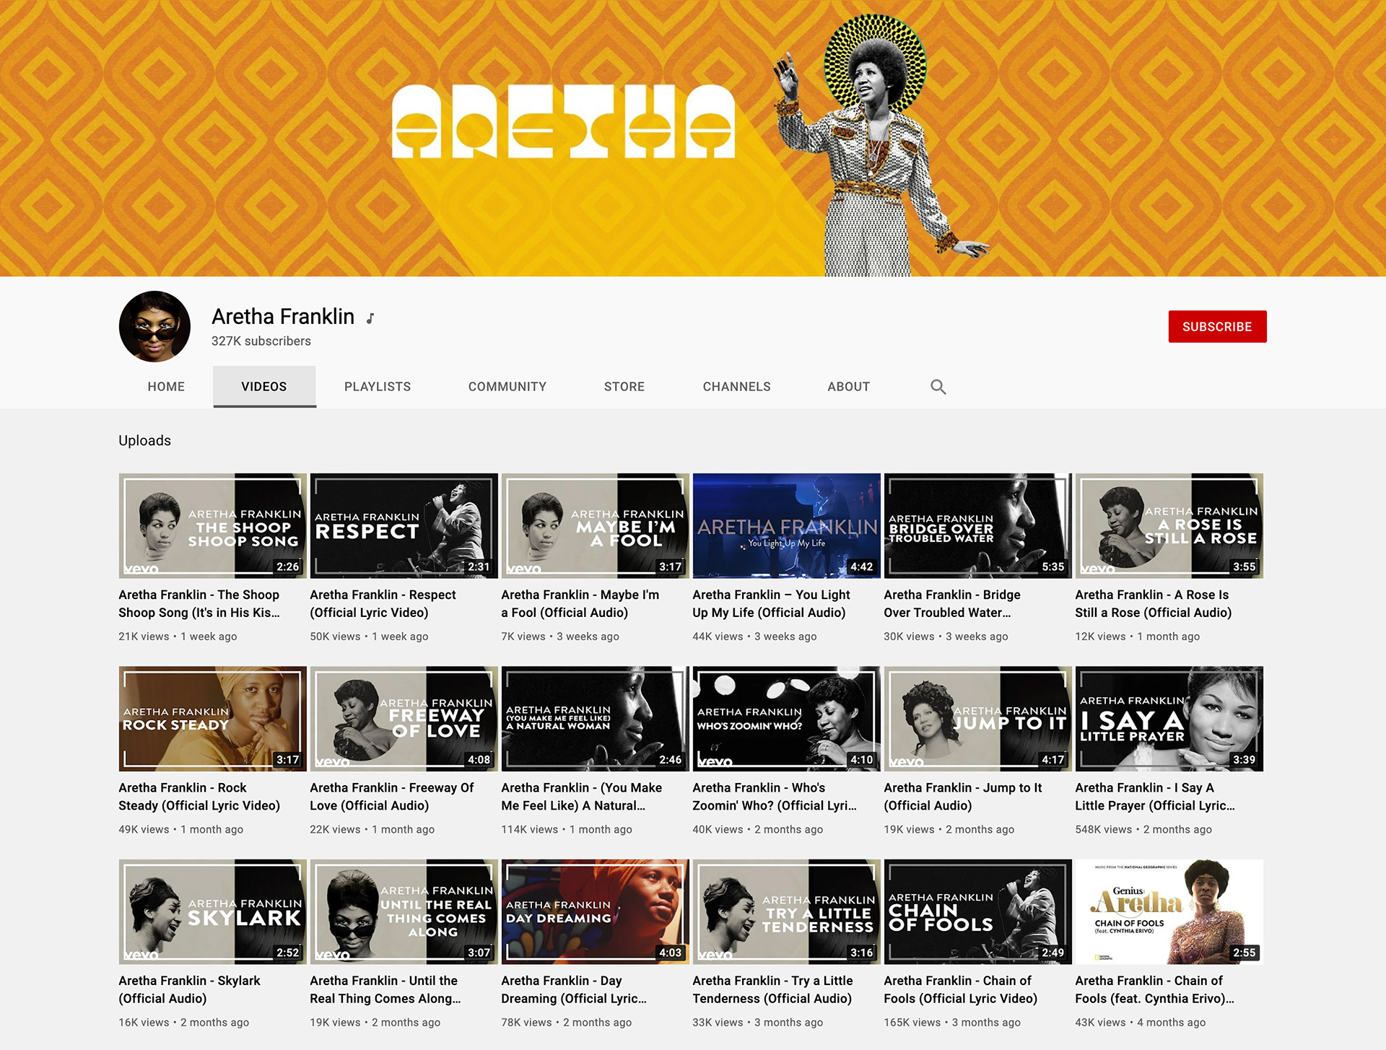This screenshot has width=1386, height=1050.
Task: Click the 165K views text
Action: coord(912,1023)
